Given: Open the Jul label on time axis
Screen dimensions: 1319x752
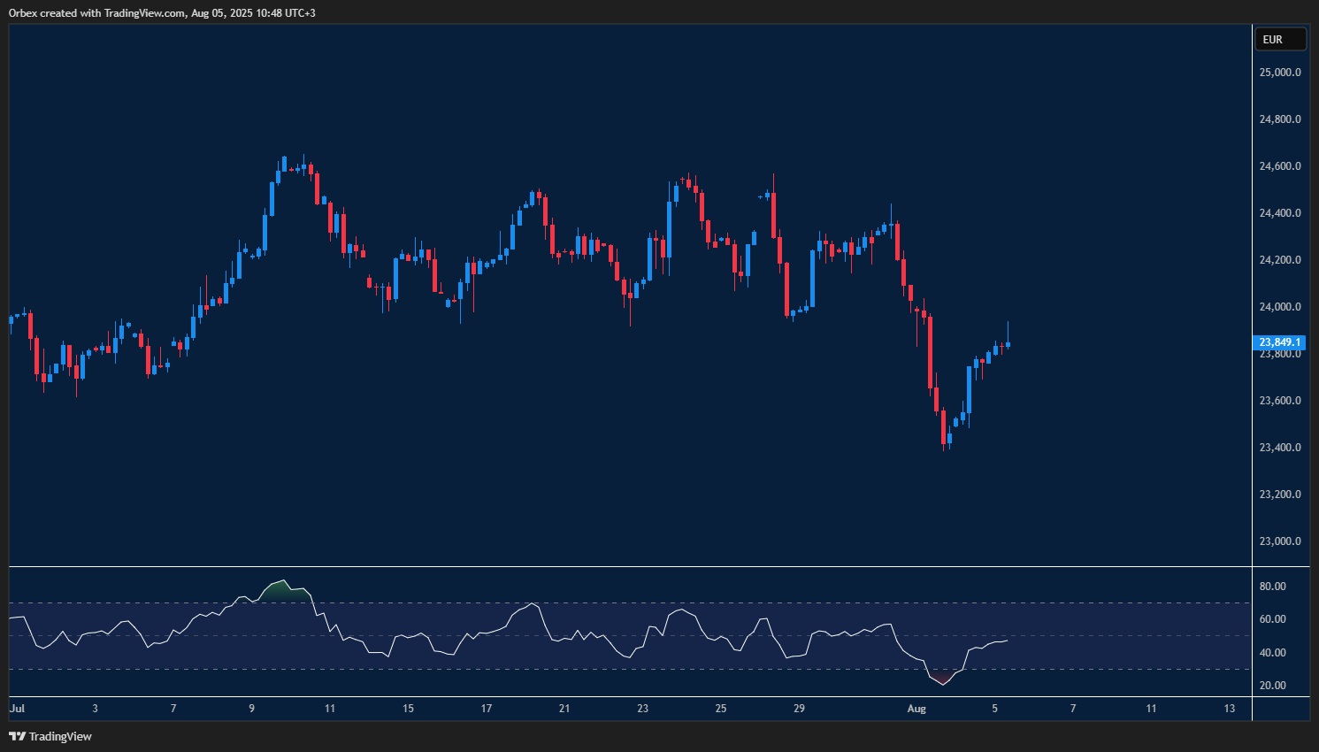Looking at the screenshot, I should coord(16,709).
